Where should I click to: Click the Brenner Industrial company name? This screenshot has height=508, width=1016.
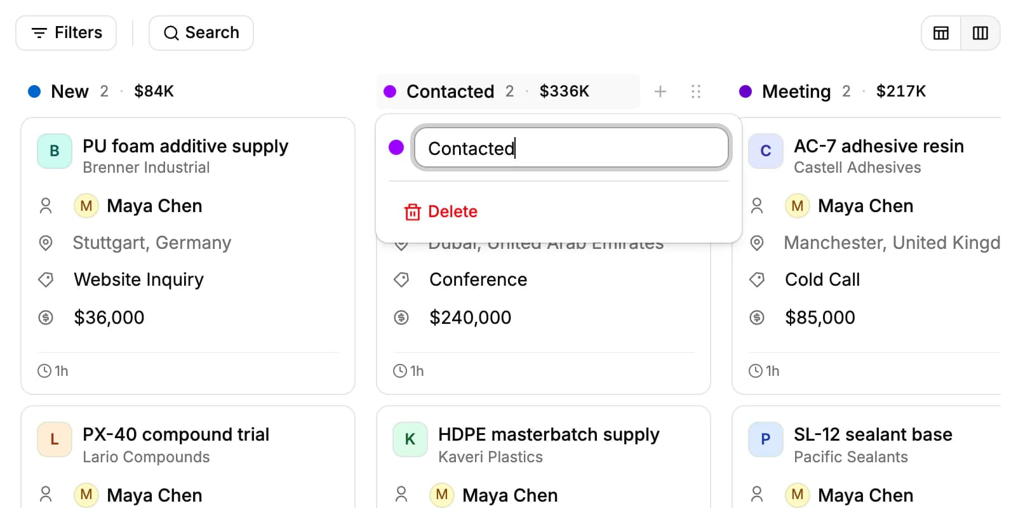[x=146, y=168]
